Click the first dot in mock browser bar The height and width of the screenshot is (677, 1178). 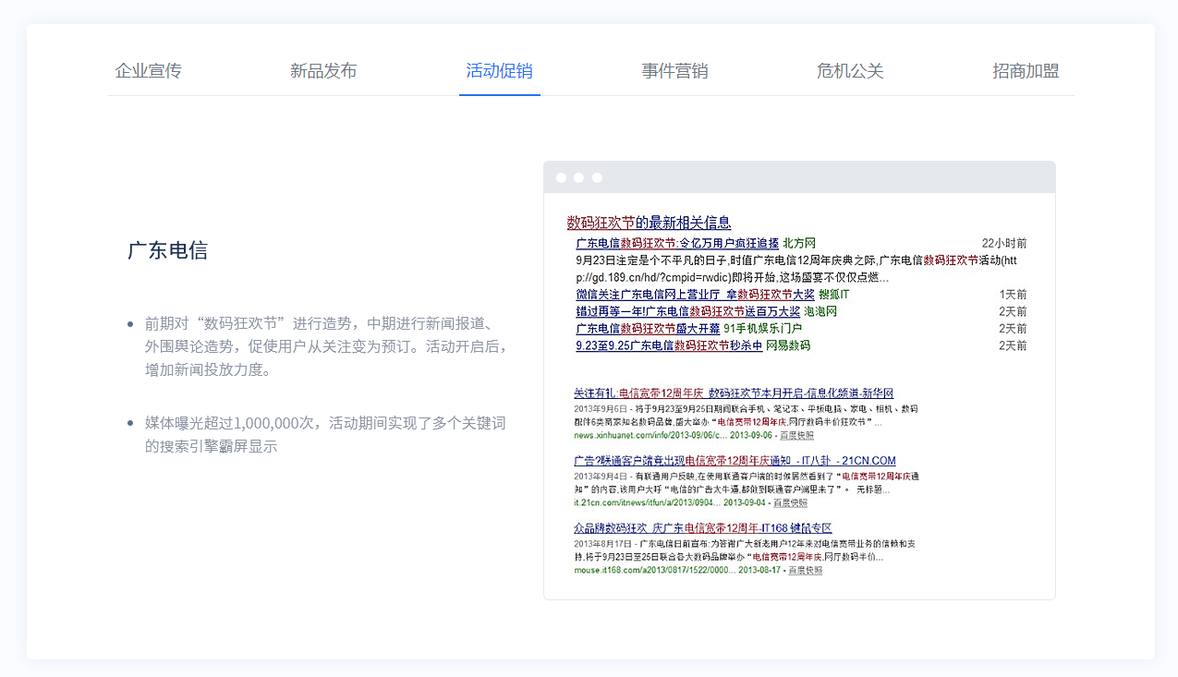coord(561,177)
